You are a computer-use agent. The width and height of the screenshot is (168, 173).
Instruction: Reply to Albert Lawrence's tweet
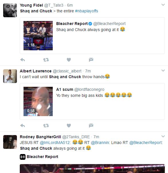[23, 126]
